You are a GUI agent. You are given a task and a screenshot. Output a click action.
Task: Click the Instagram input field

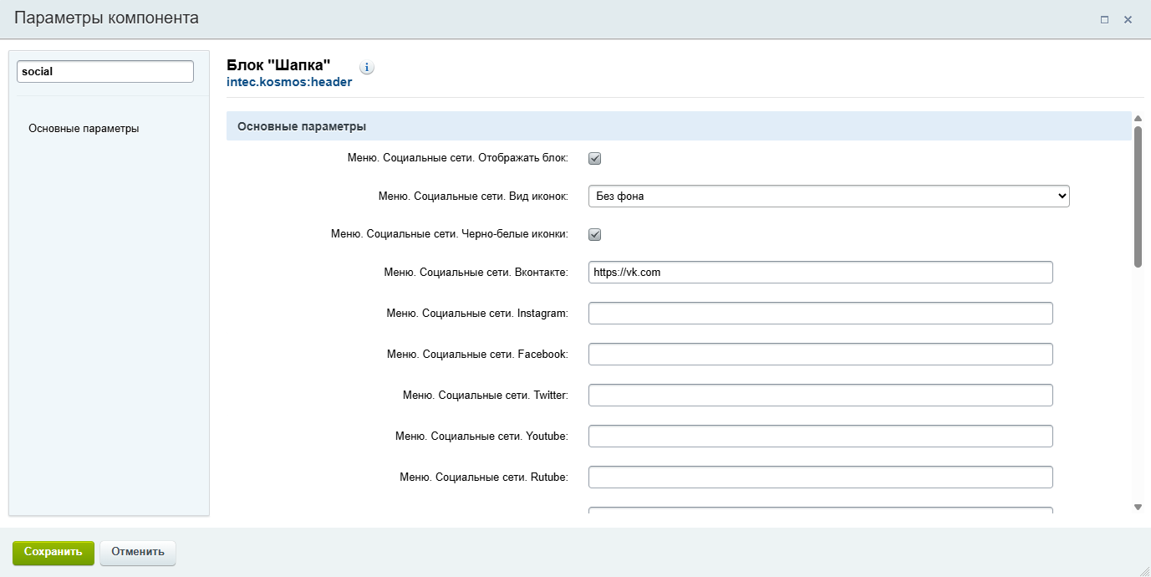point(820,314)
